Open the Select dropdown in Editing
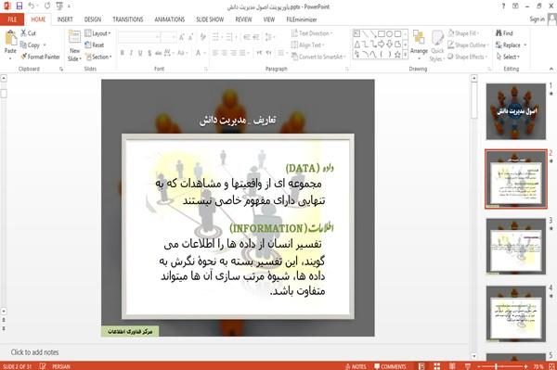 (508, 57)
